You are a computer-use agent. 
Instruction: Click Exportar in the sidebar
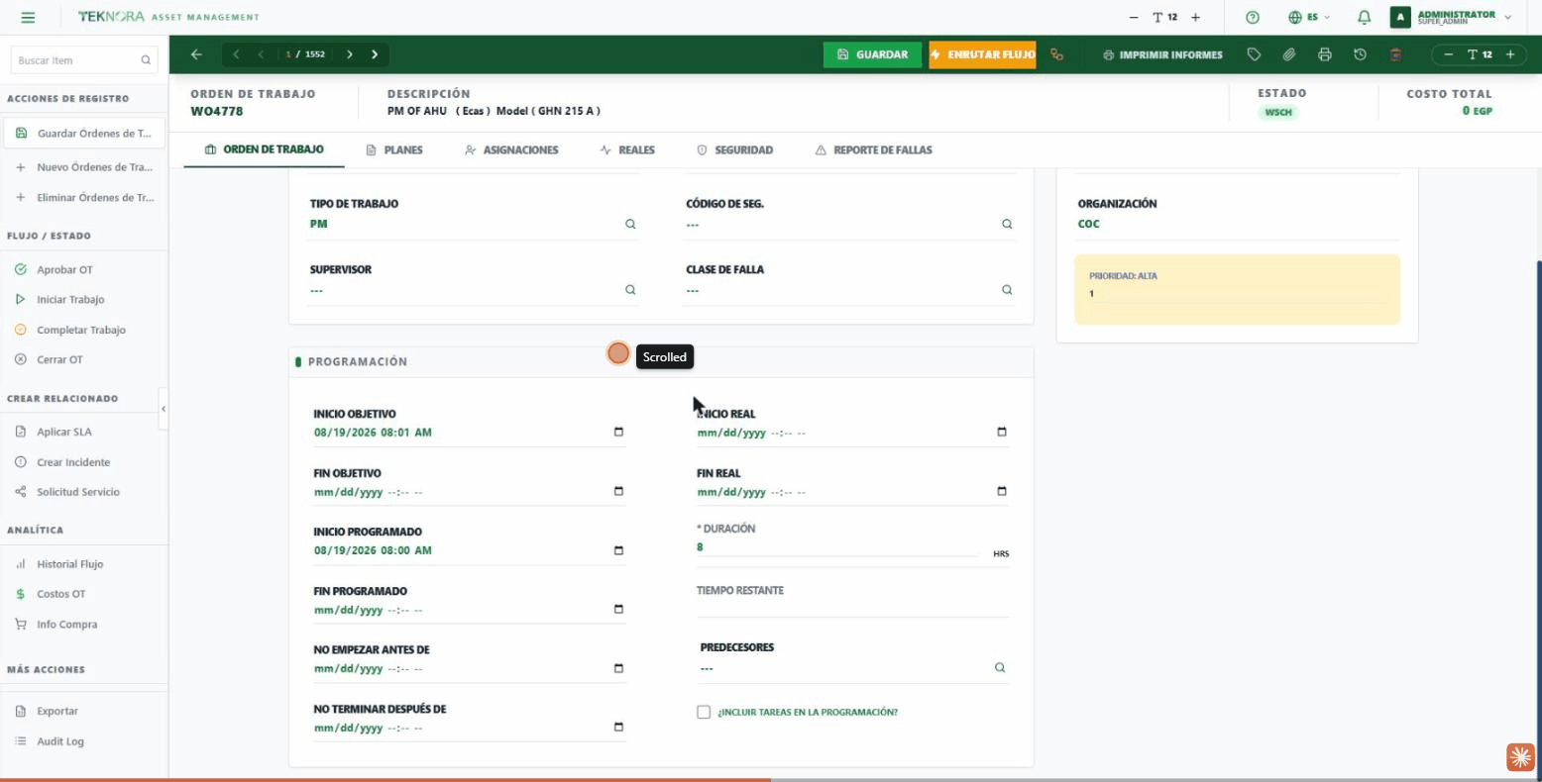[56, 711]
